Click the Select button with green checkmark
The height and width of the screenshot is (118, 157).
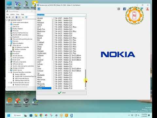click(x=61, y=93)
